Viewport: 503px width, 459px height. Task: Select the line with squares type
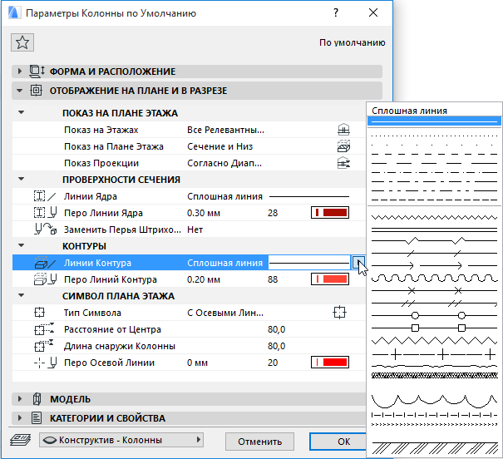pos(434,328)
